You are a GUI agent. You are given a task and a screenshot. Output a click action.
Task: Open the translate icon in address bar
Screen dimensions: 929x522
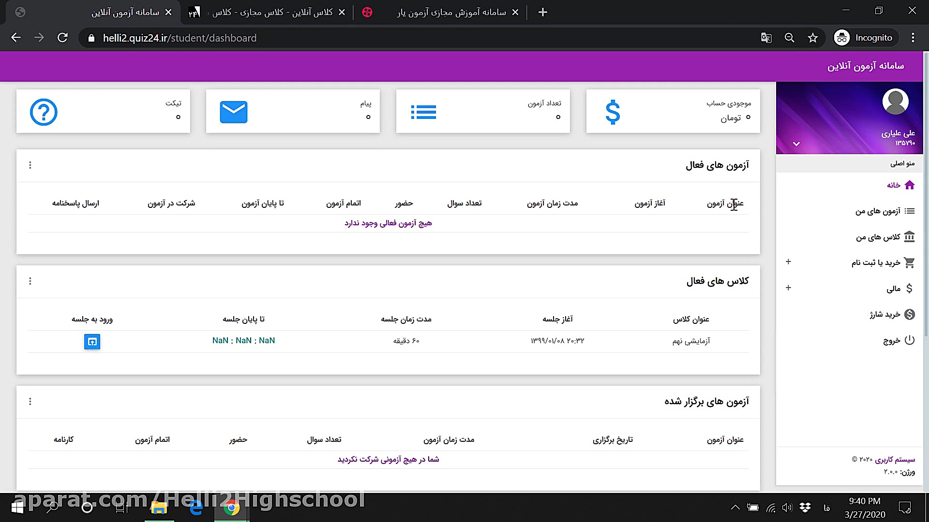pyautogui.click(x=765, y=38)
